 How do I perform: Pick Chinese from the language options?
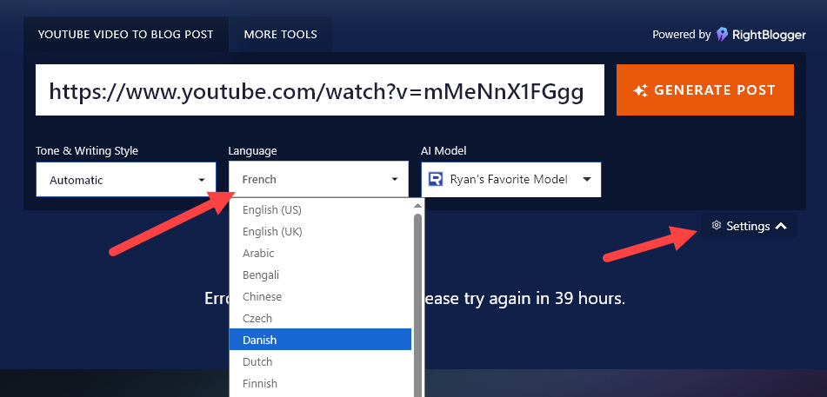click(x=320, y=296)
